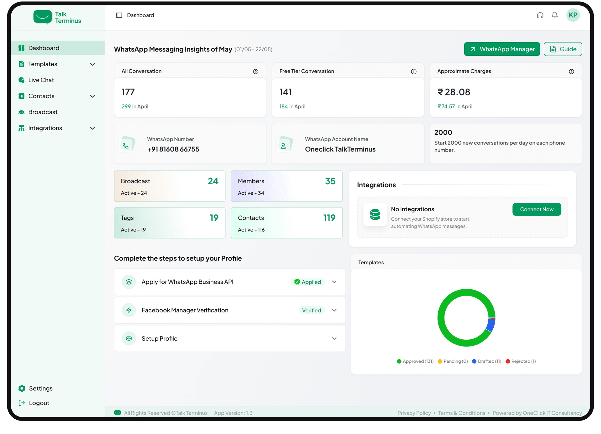
Task: Click the Logout icon in sidebar
Action: (22, 403)
